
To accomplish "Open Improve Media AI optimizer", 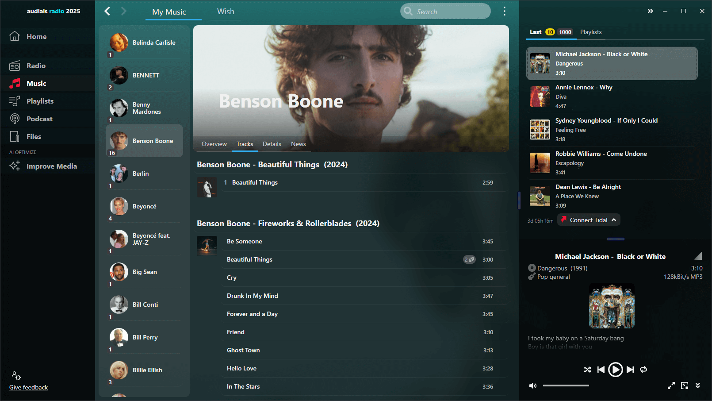I will [x=51, y=166].
